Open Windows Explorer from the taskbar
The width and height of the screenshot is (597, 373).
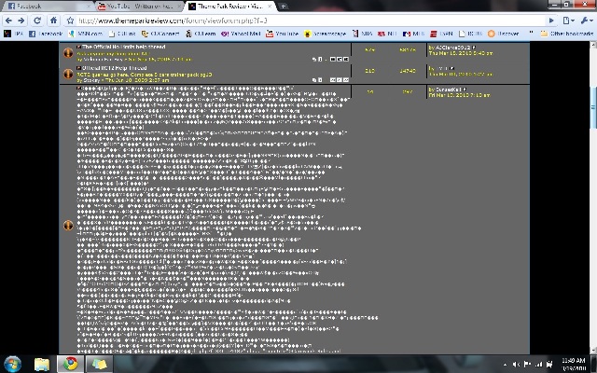[41, 364]
